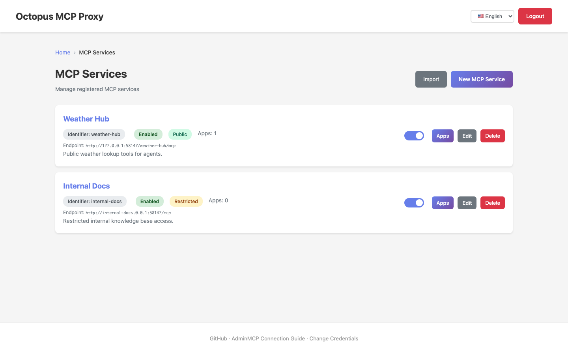The width and height of the screenshot is (568, 355).
Task: Select the Weather Hub endpoint URL text
Action: (x=131, y=146)
